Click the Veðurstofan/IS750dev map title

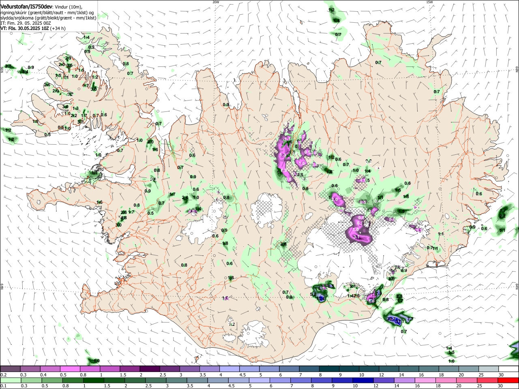coord(26,7)
